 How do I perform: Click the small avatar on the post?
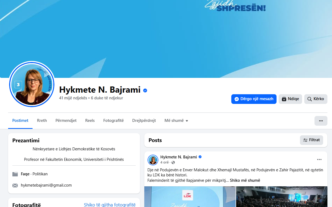153,160
